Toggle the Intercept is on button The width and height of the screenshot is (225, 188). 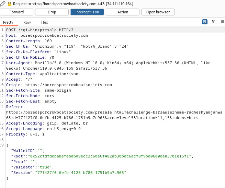pos(87,12)
